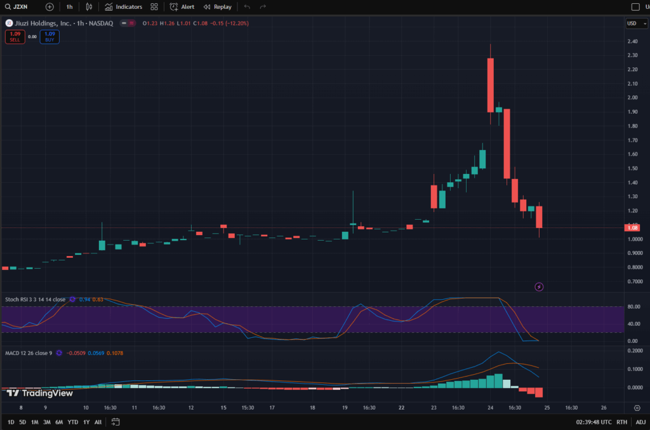Viewport: 650px width, 430px height.
Task: Open the indicator templates grid icon
Action: [x=154, y=6]
